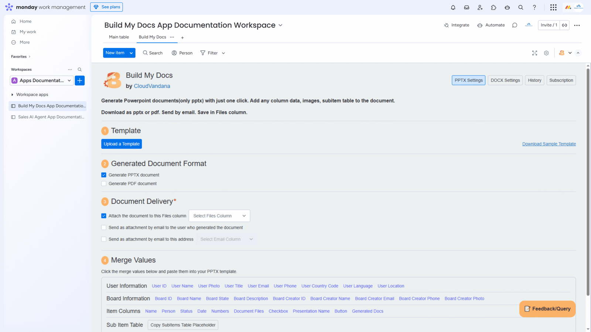Uncheck Generate PPTX document

click(104, 175)
